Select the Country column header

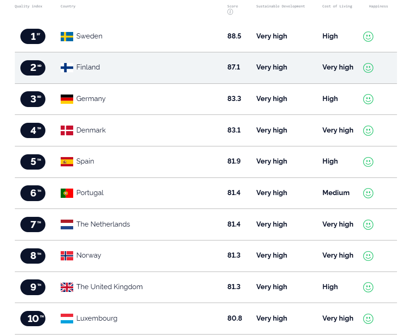point(68,6)
